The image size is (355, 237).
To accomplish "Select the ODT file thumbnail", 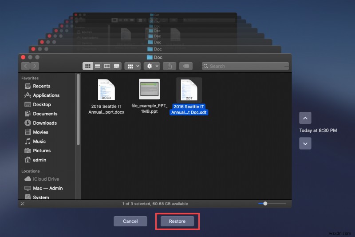I will (x=189, y=90).
